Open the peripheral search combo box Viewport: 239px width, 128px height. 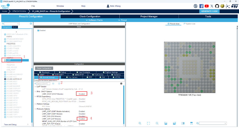(12, 23)
